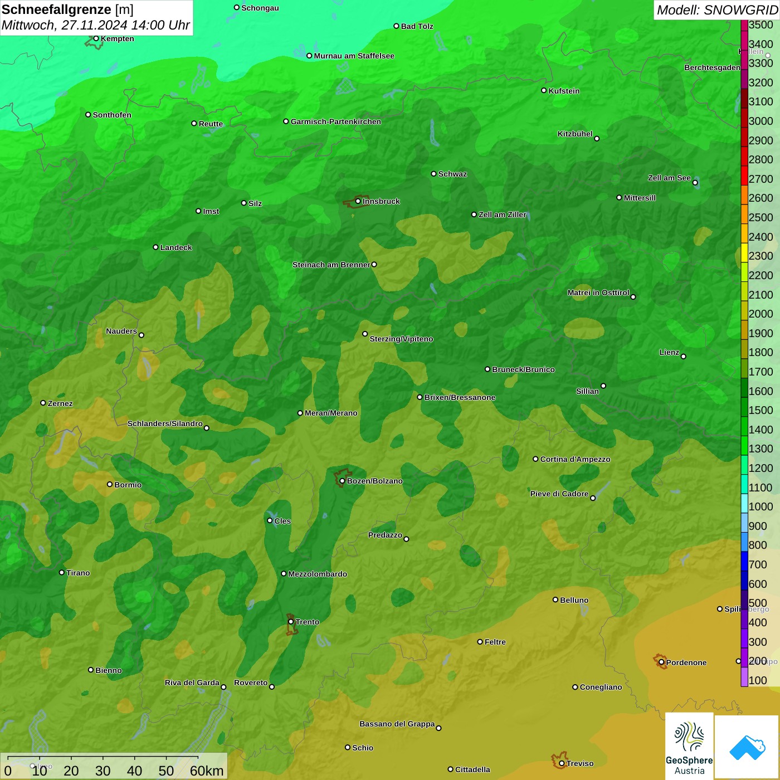Viewport: 780px width, 780px height.
Task: Click the Meran/Merano label
Action: 331,413
